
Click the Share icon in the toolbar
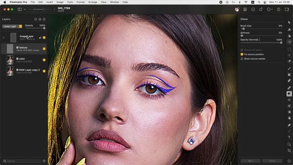279,9
